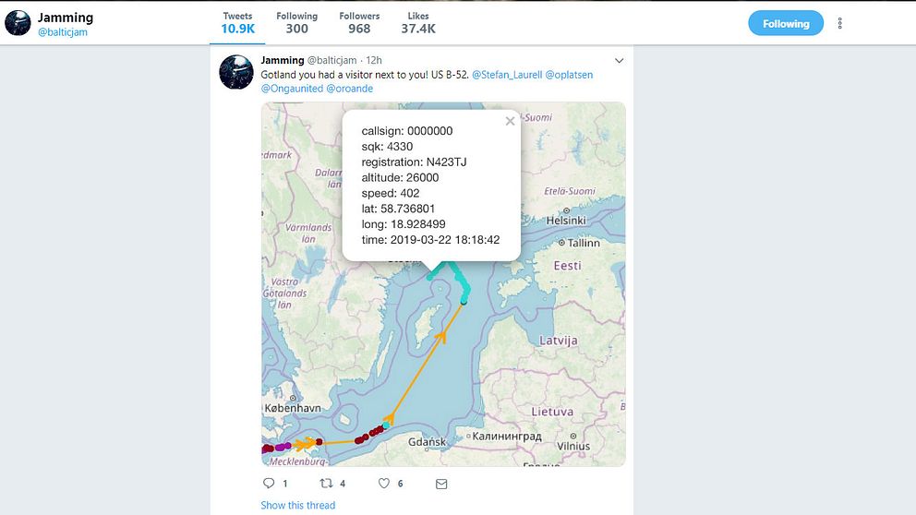Click the reply icon under the tweet

pyautogui.click(x=270, y=483)
